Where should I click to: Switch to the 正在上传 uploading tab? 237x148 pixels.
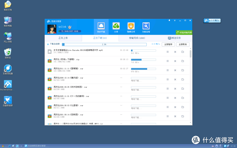(x=63, y=38)
